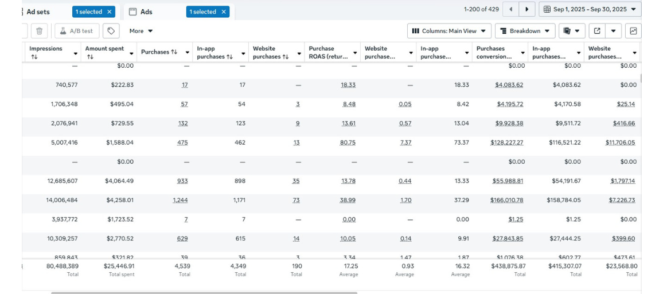Click the horizontal scrollbar at bottom
This screenshot has height=294, width=671.
coord(204,292)
